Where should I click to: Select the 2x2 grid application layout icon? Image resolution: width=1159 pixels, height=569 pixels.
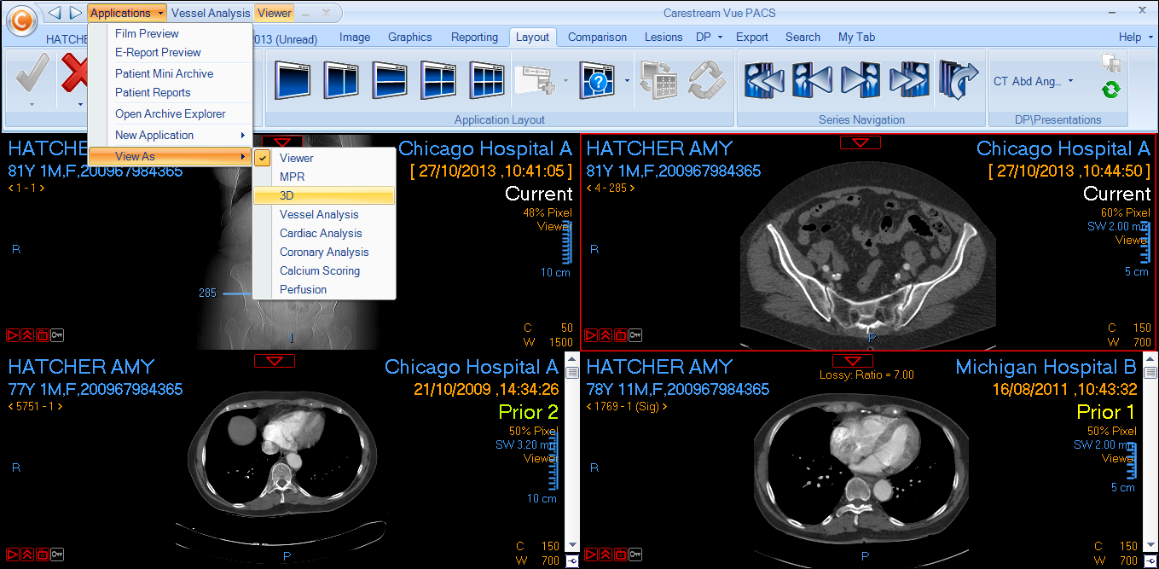pyautogui.click(x=439, y=80)
